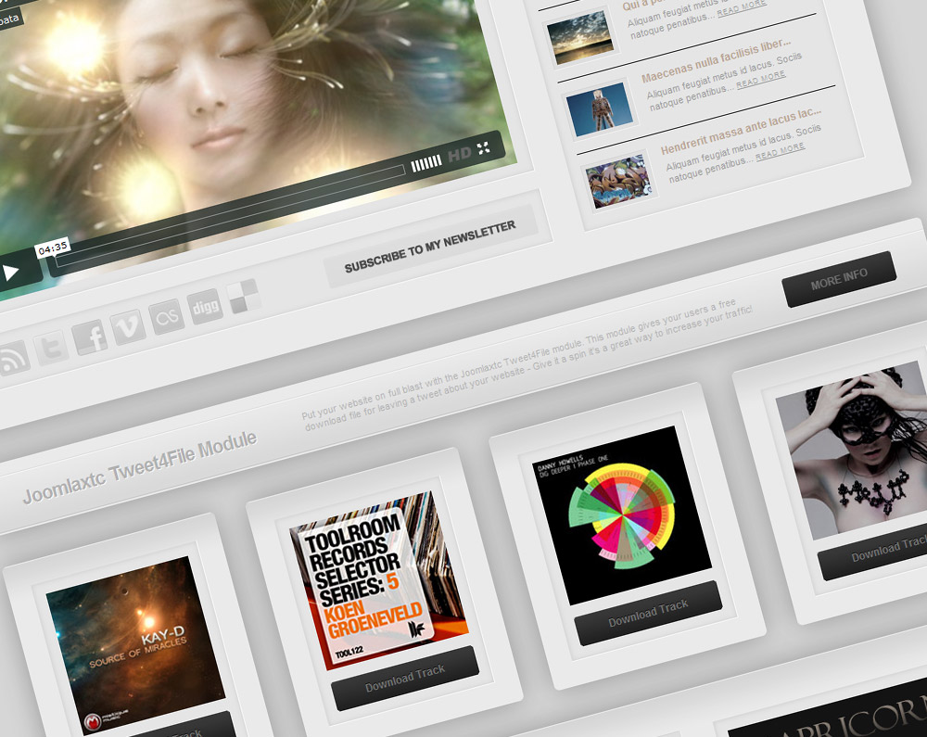Click the More Info button
Viewport: 927px width, 737px height.
click(x=840, y=279)
